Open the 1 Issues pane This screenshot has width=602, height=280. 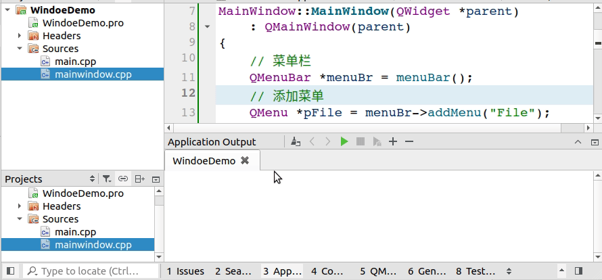click(x=185, y=271)
